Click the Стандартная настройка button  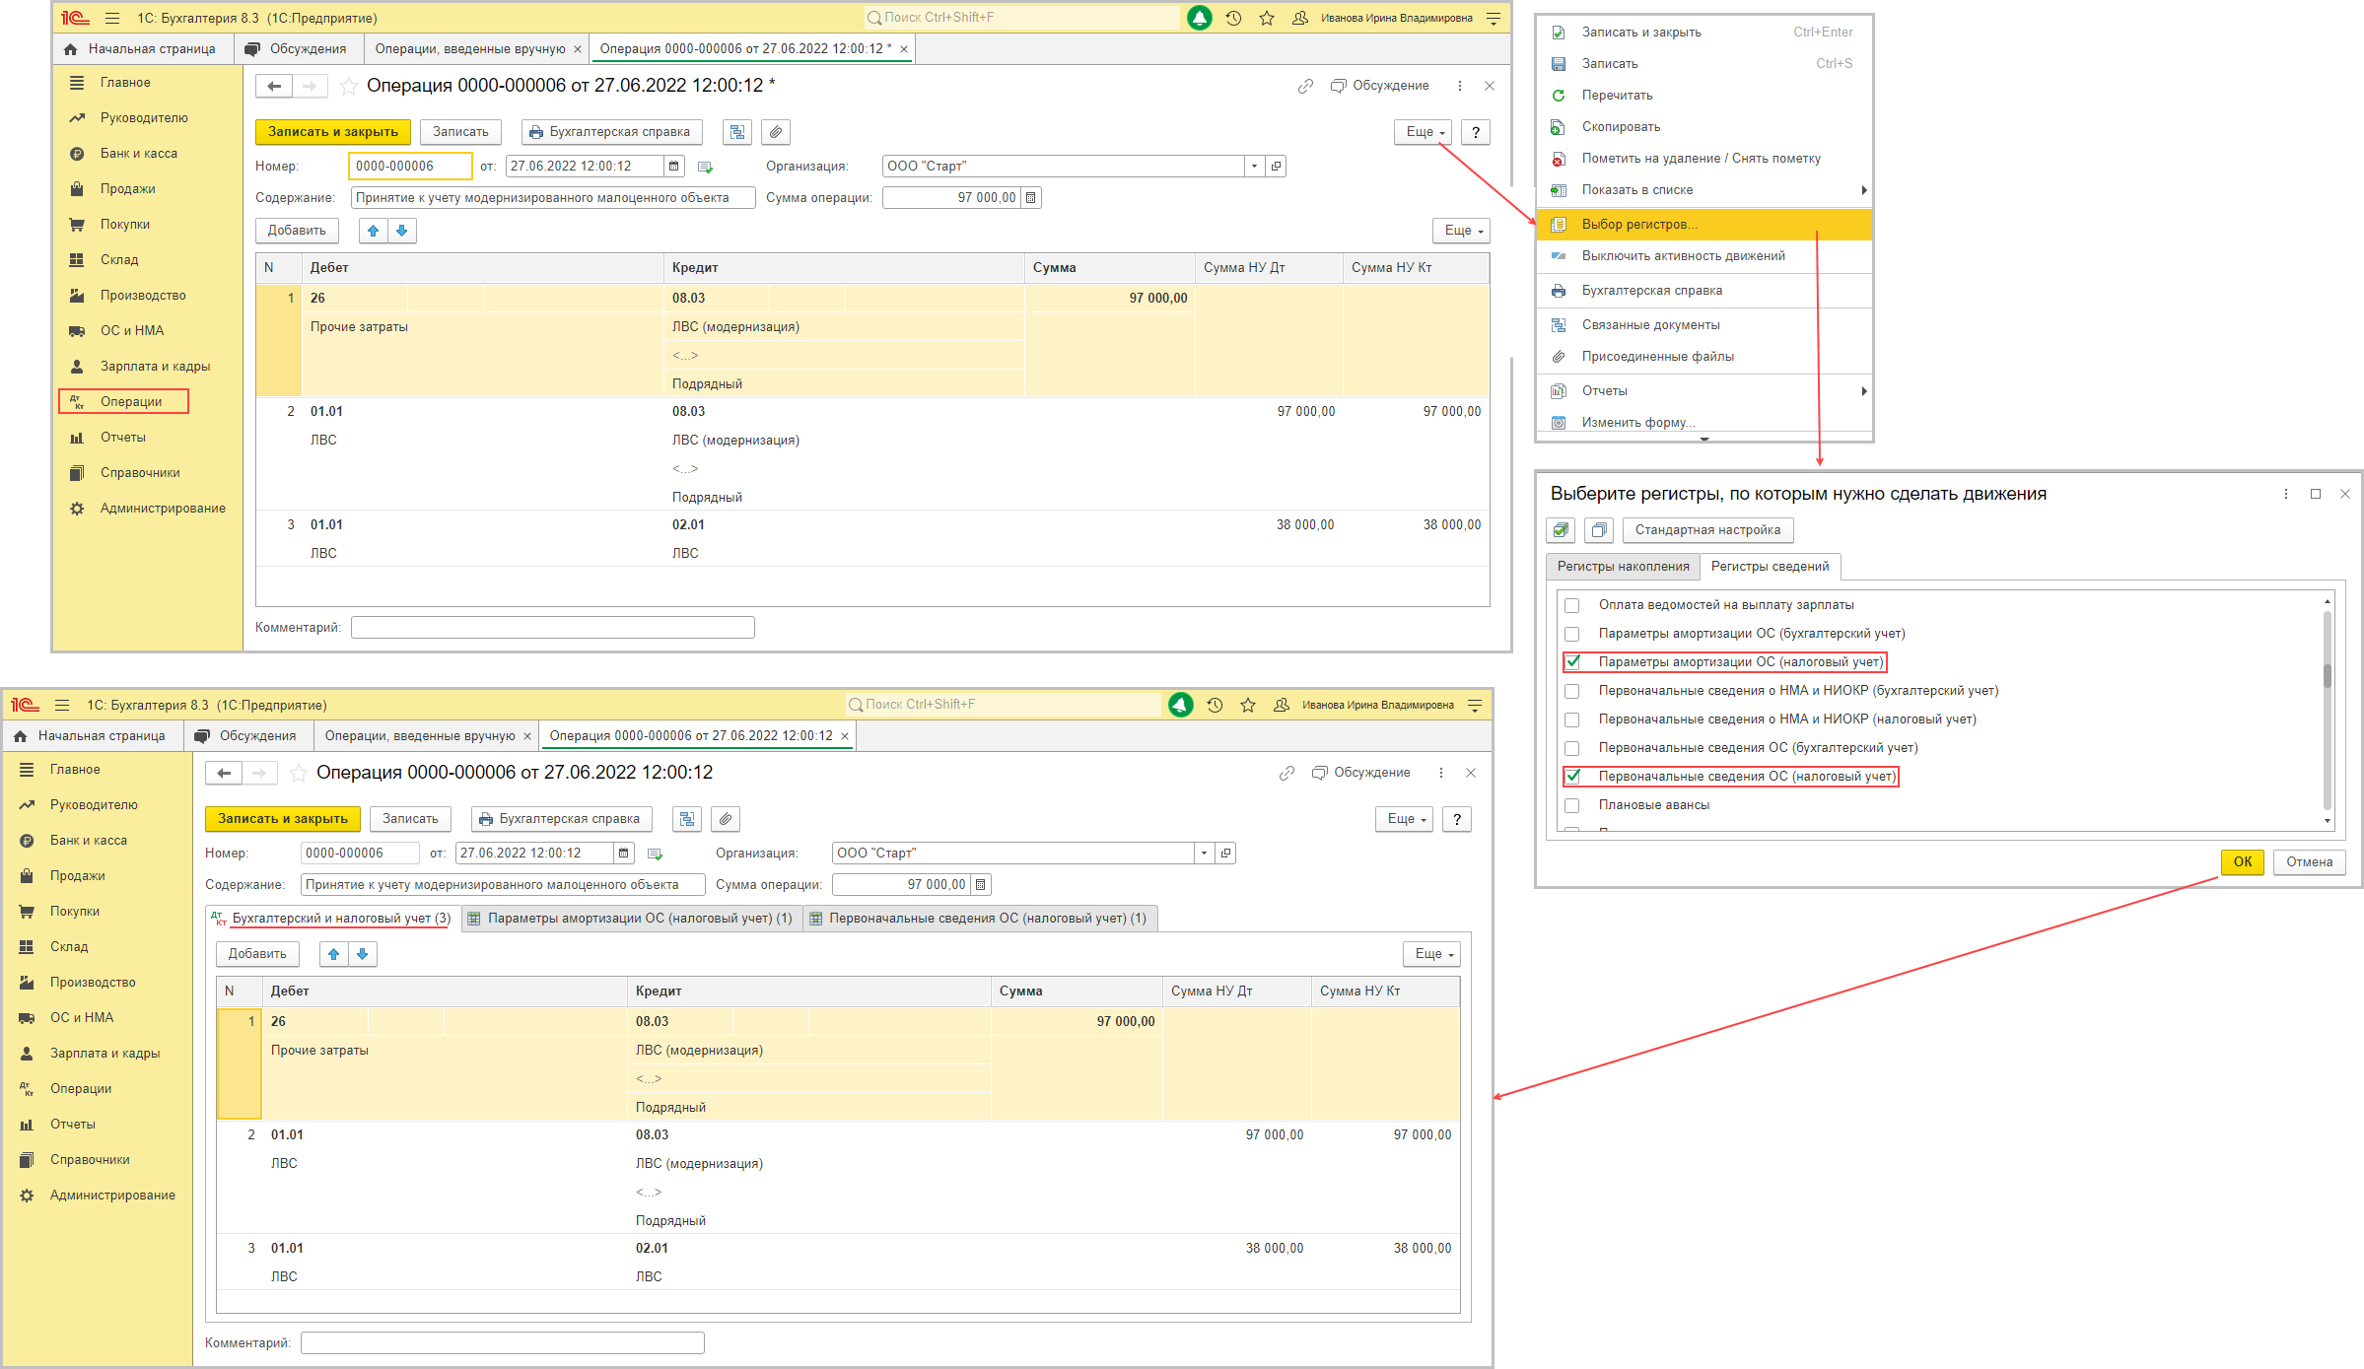(1707, 530)
